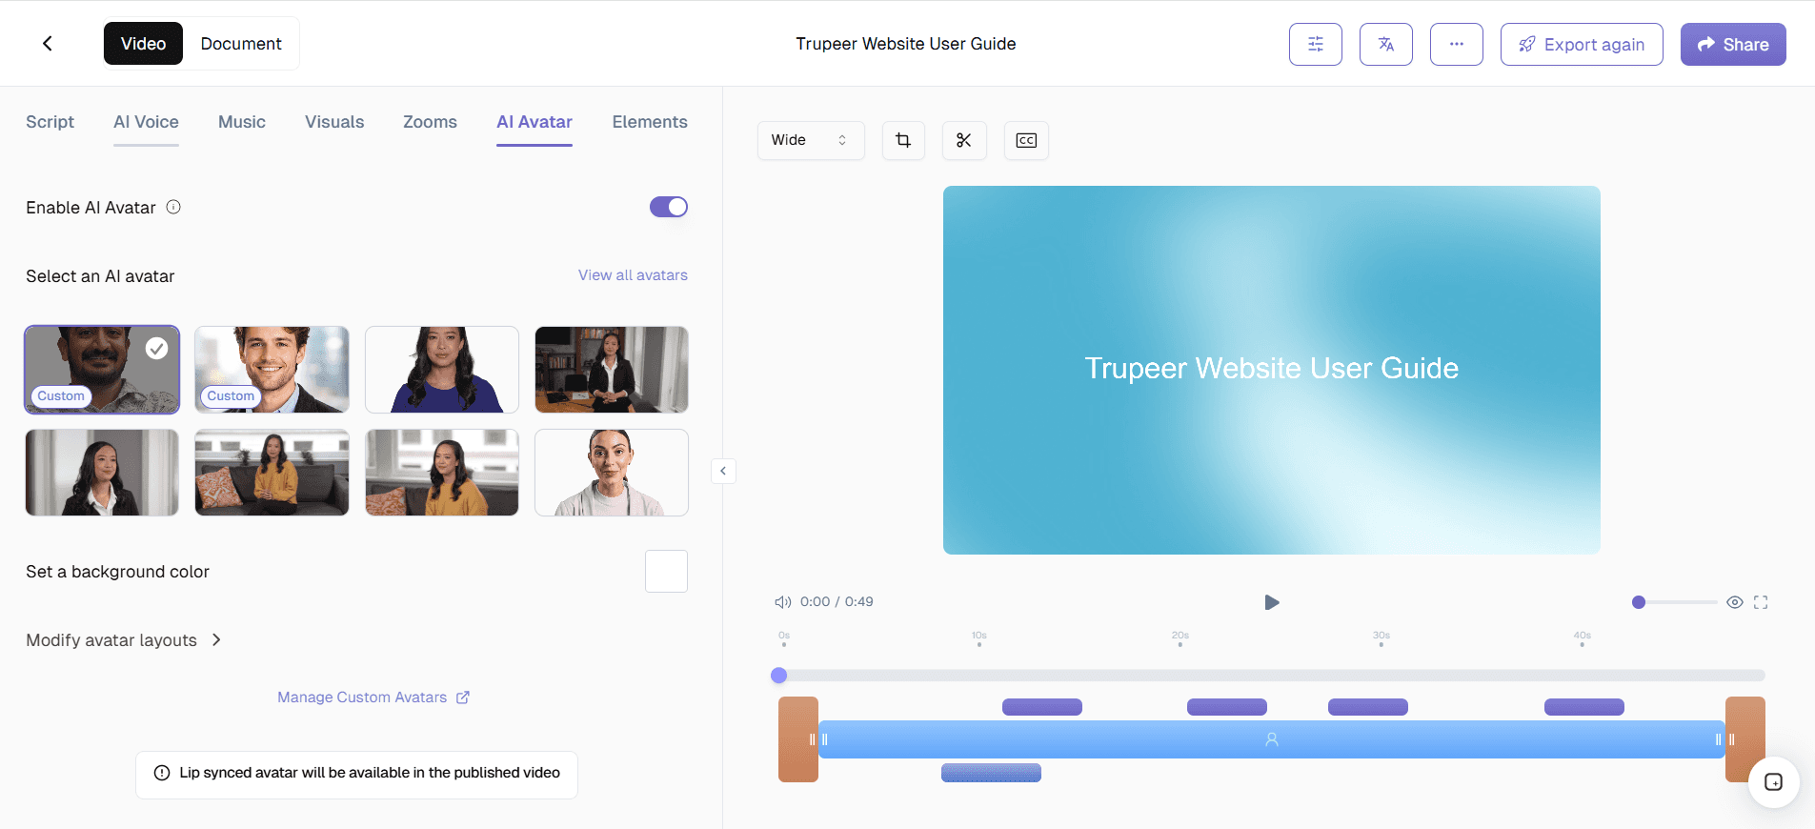Click the avatar track person icon
This screenshot has width=1815, height=829.
1271,739
